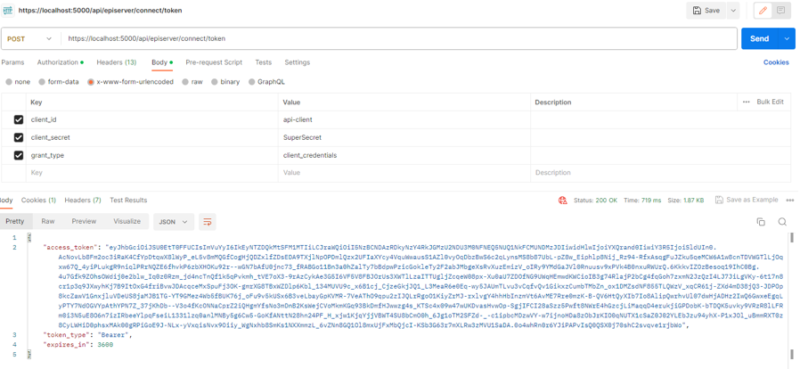The width and height of the screenshot is (800, 369).
Task: Open the table options three-dot icon
Action: tap(747, 102)
